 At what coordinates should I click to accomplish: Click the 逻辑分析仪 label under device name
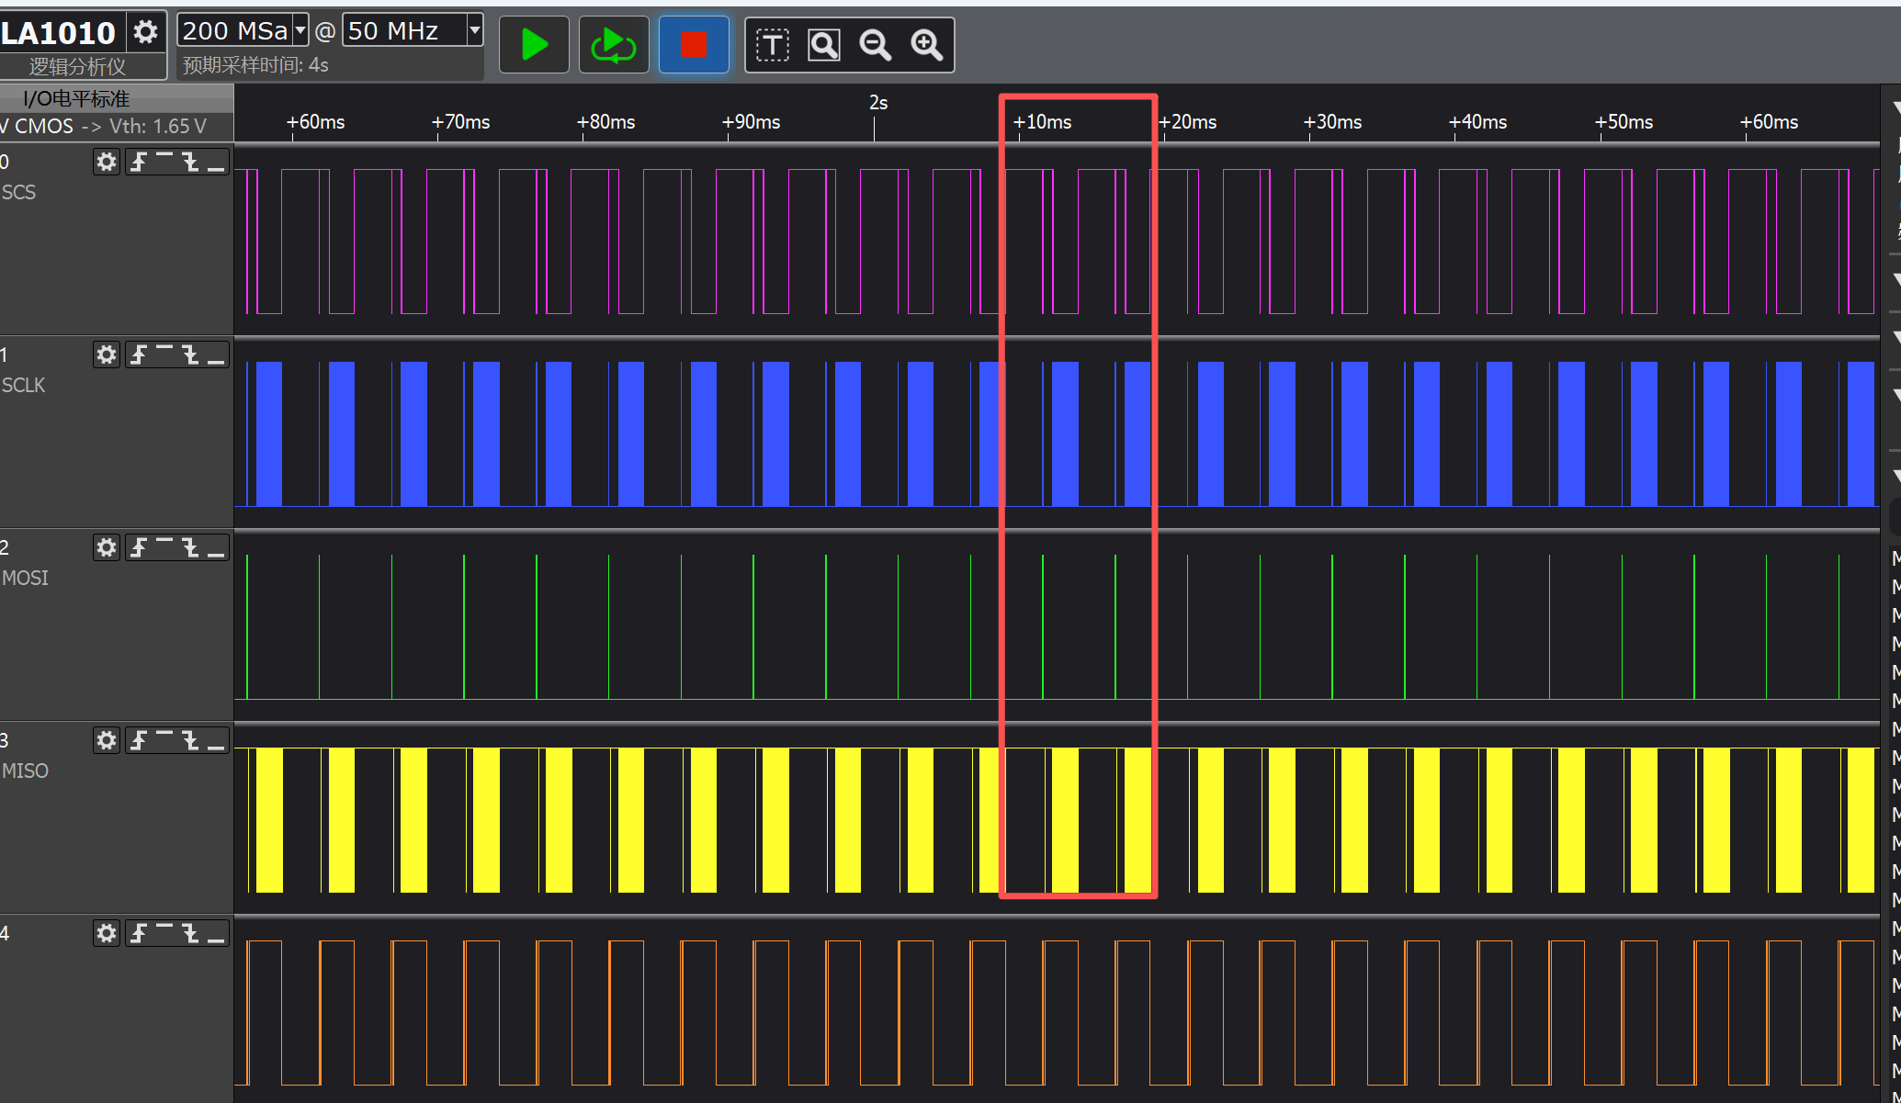click(77, 67)
